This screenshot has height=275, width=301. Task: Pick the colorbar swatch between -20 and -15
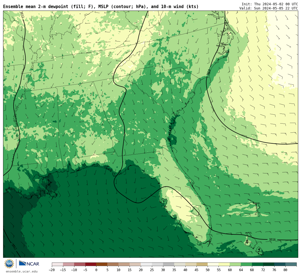click(57, 264)
